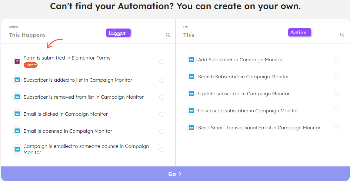
Task: Select the Search Subscriber in Campaign Monitor entry
Action: (336, 77)
